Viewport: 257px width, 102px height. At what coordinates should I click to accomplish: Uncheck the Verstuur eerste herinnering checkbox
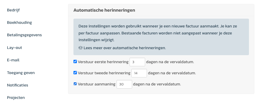click(75, 62)
